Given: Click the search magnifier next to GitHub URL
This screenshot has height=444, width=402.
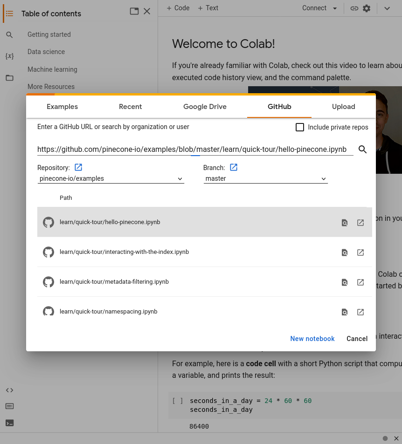Looking at the screenshot, I should click(x=362, y=150).
